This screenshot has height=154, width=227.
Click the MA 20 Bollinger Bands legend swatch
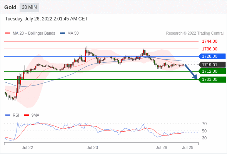pos(8,33)
